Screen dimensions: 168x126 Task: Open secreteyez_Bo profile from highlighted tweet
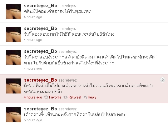41,80
